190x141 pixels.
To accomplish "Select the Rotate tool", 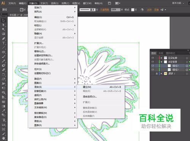I will (3, 74).
